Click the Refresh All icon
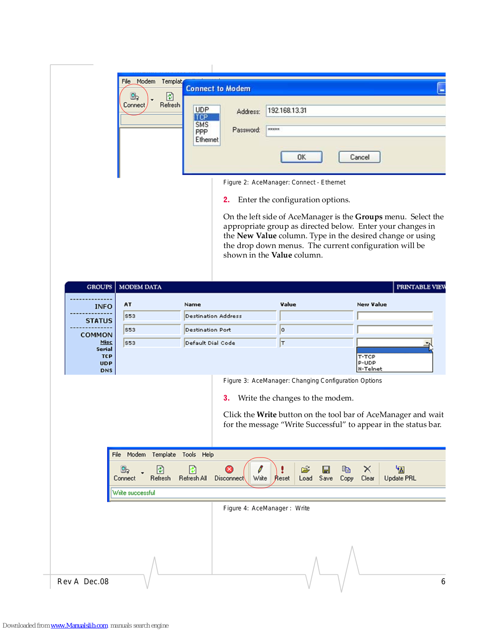The image size is (489, 632). (x=193, y=473)
